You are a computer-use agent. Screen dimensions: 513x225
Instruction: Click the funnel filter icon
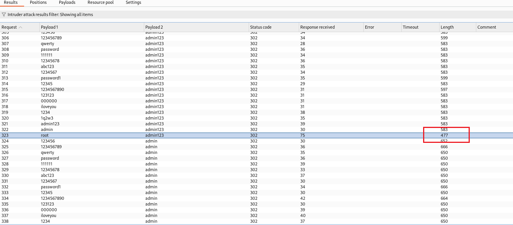tap(4, 15)
